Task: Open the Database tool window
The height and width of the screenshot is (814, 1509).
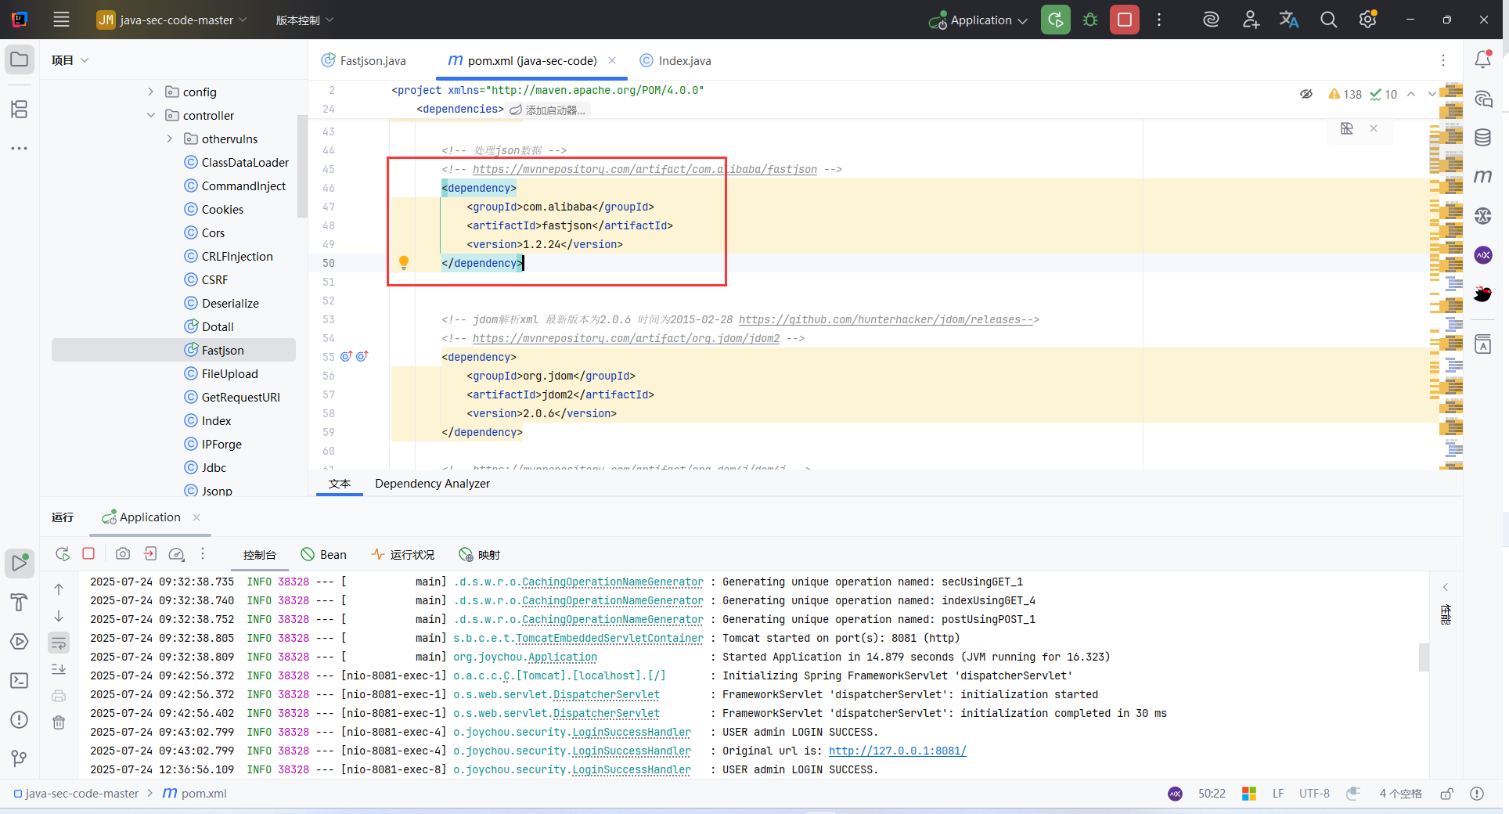Action: click(x=1483, y=138)
